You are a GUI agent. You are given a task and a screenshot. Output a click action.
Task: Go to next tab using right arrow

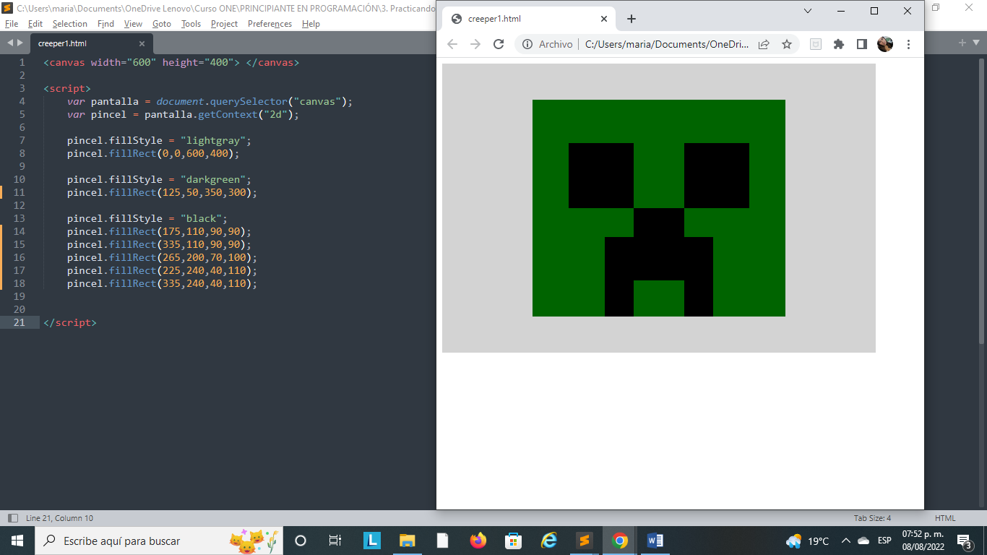tap(20, 43)
